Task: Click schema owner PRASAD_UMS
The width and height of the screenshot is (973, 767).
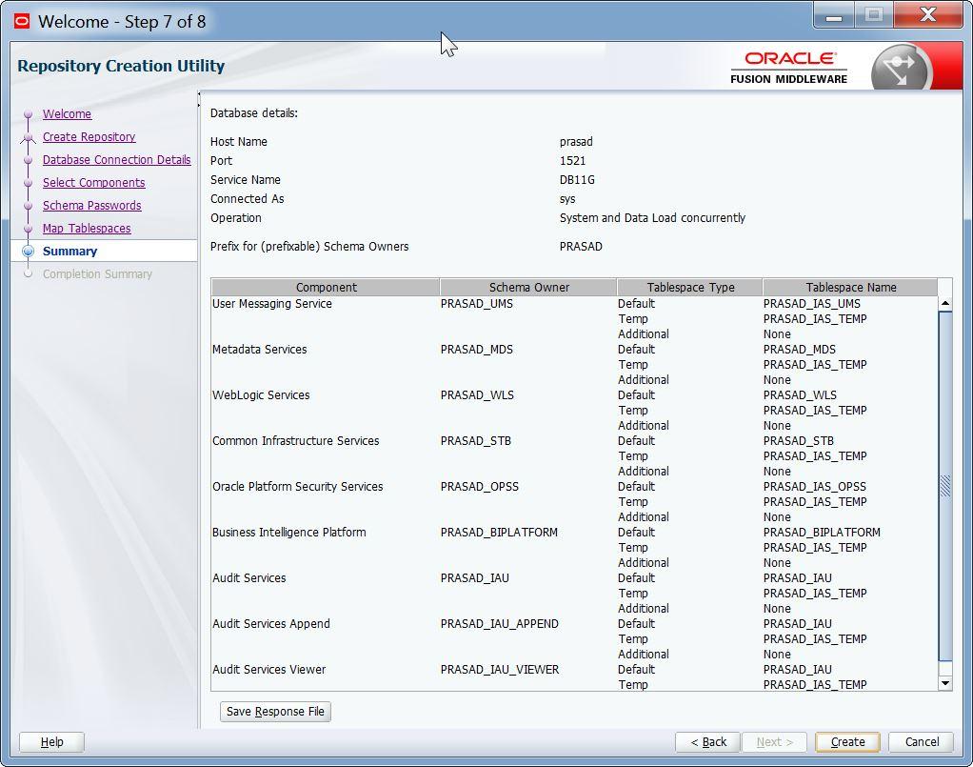Action: (x=477, y=304)
